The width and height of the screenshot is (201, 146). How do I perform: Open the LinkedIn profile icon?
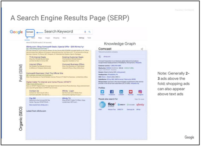coord(121,92)
